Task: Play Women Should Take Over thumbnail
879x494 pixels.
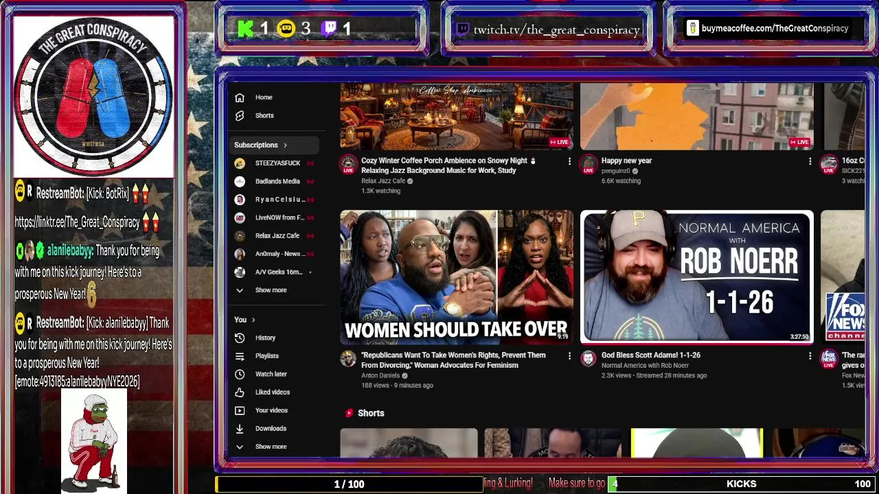Action: [457, 277]
